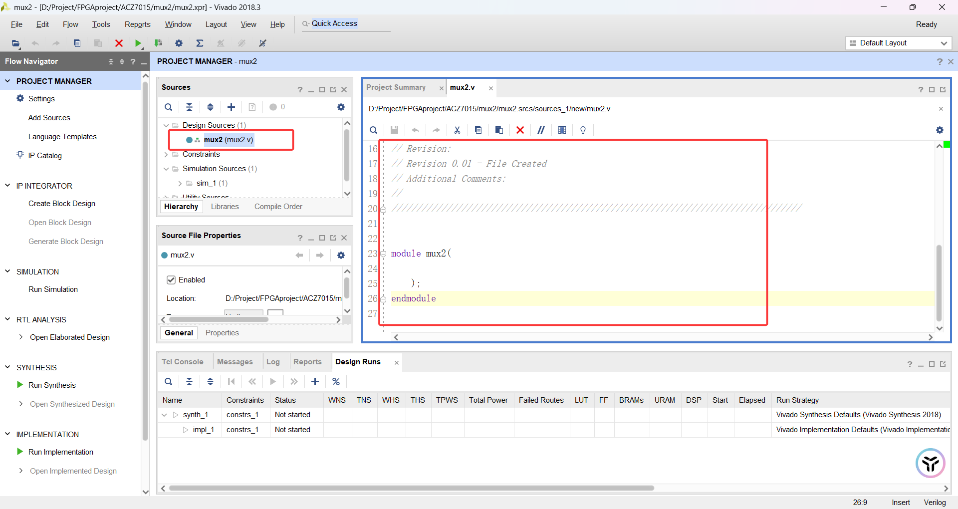Toggle line comments with // icon
This screenshot has width=958, height=509.
tap(541, 130)
